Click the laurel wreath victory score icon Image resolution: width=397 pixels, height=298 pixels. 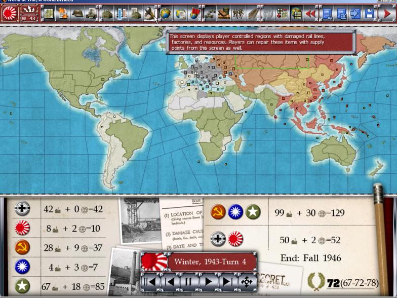(x=316, y=282)
